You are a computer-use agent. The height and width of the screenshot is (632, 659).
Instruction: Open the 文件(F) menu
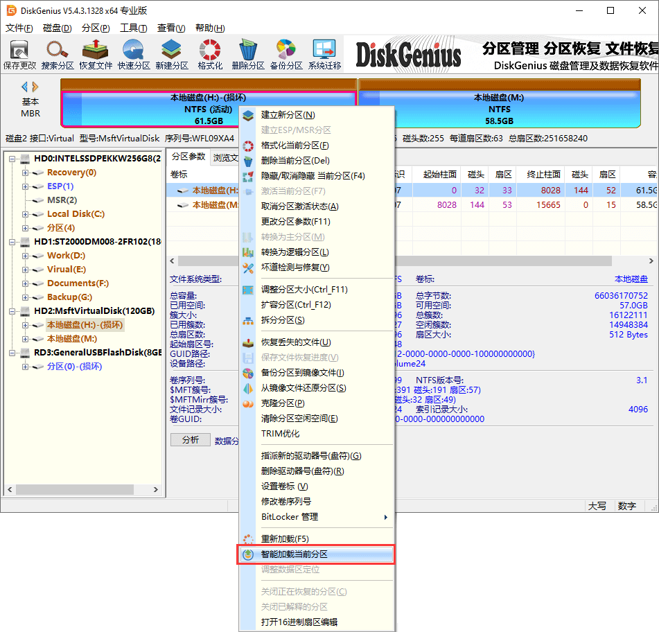click(19, 28)
